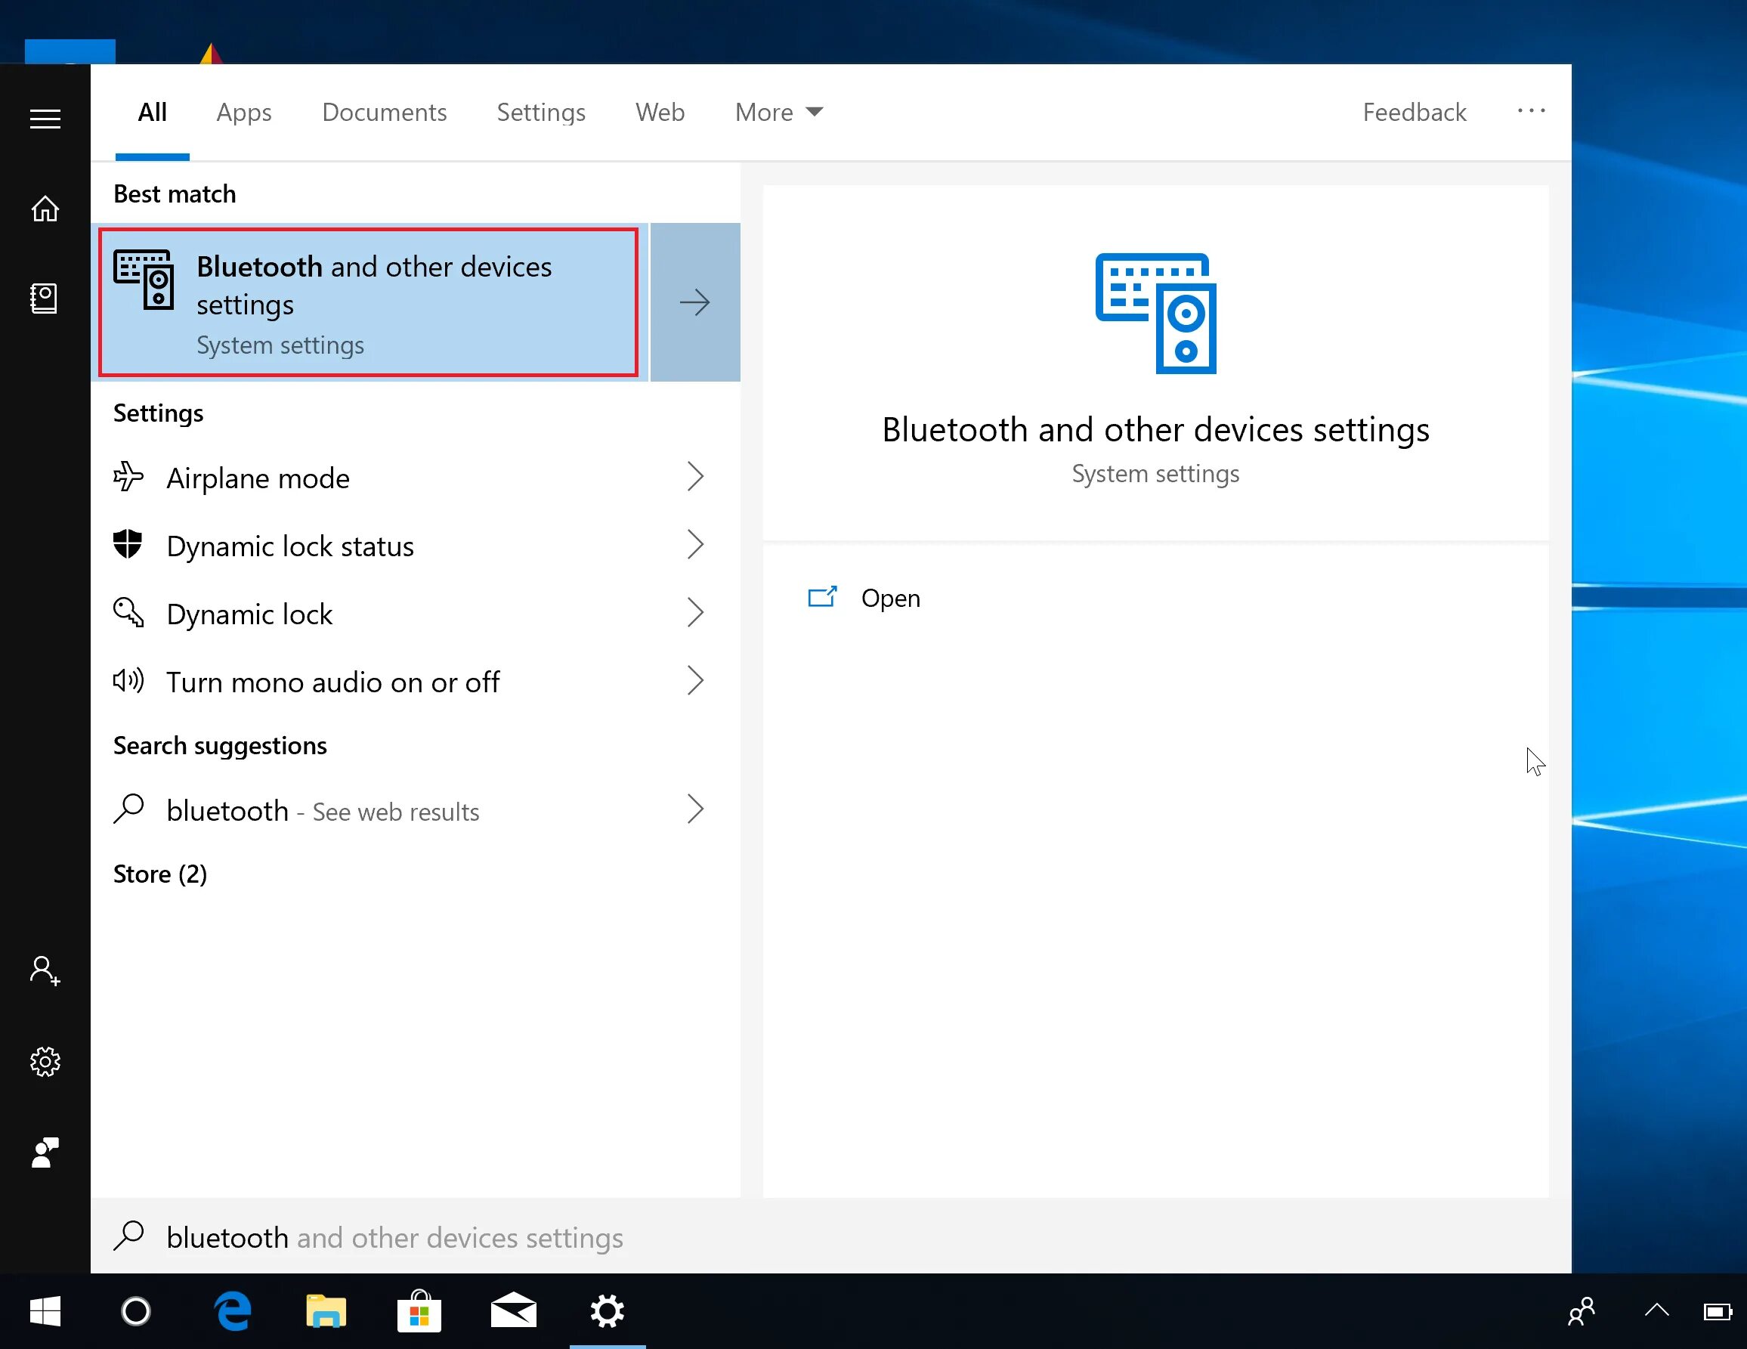
Task: Expand best match arrow for Bluetooth settings
Action: (x=694, y=302)
